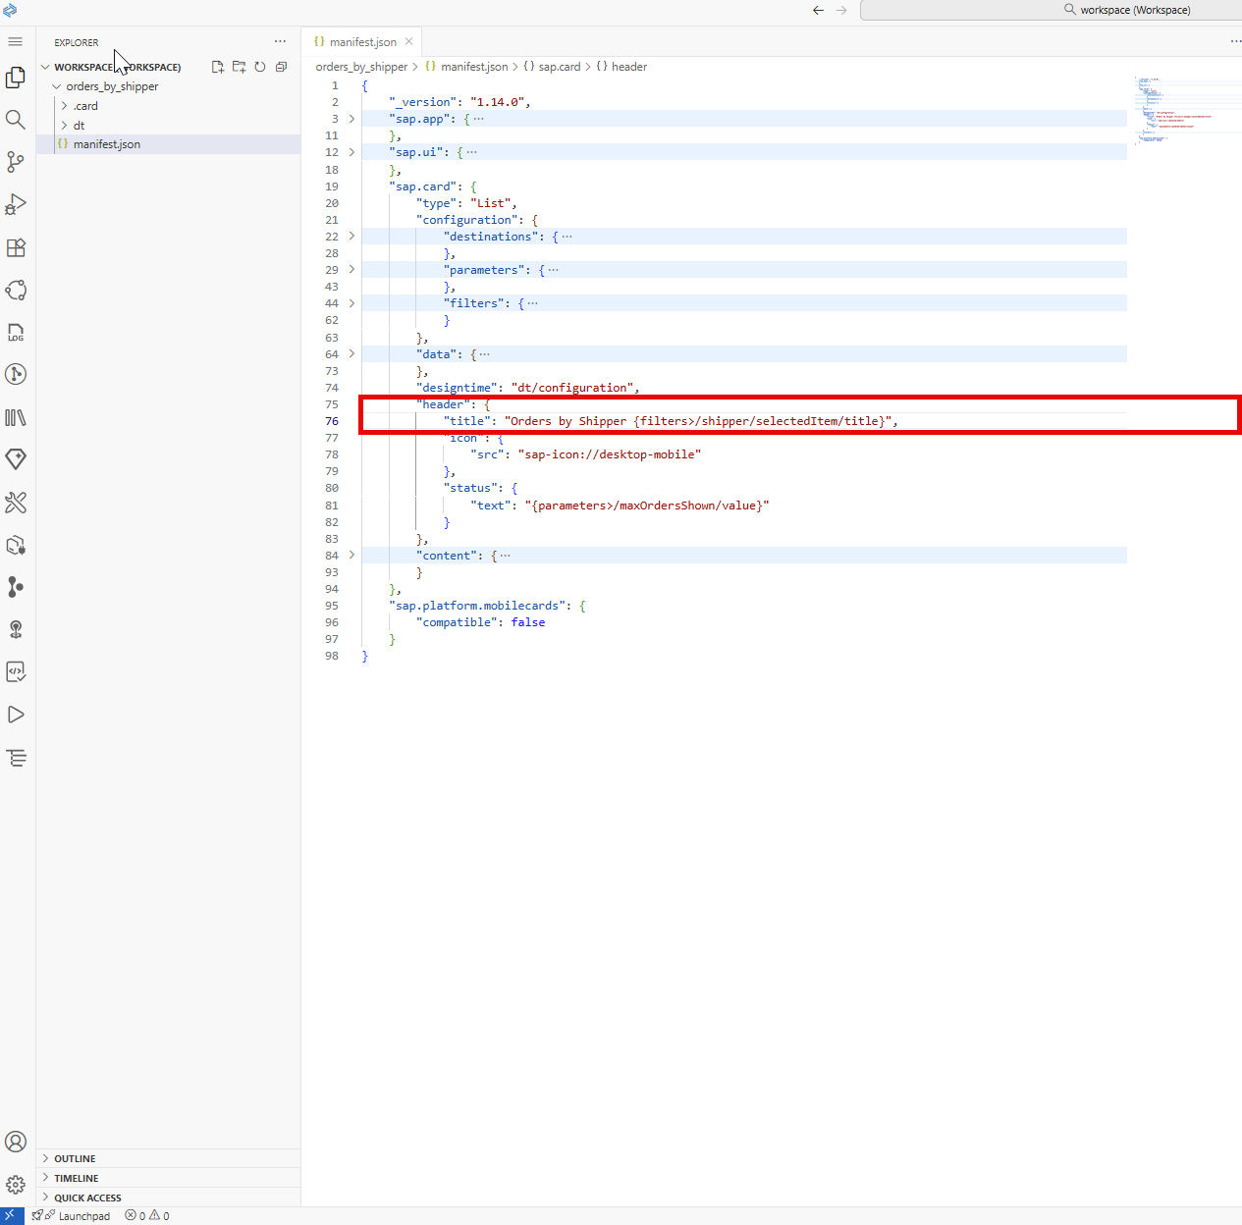This screenshot has width=1242, height=1225.
Task: Open the library books activity icon
Action: [x=16, y=417]
